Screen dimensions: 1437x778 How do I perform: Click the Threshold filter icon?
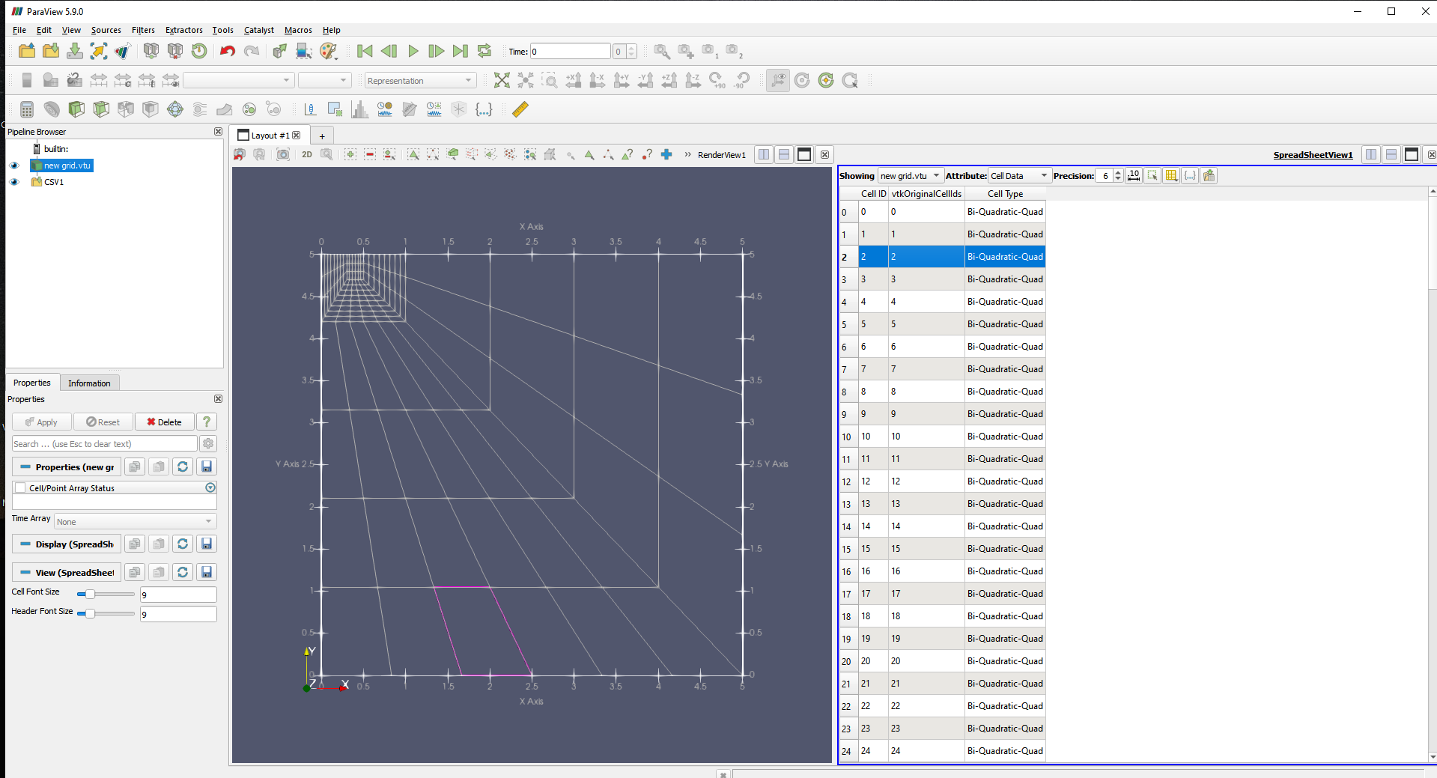(126, 109)
